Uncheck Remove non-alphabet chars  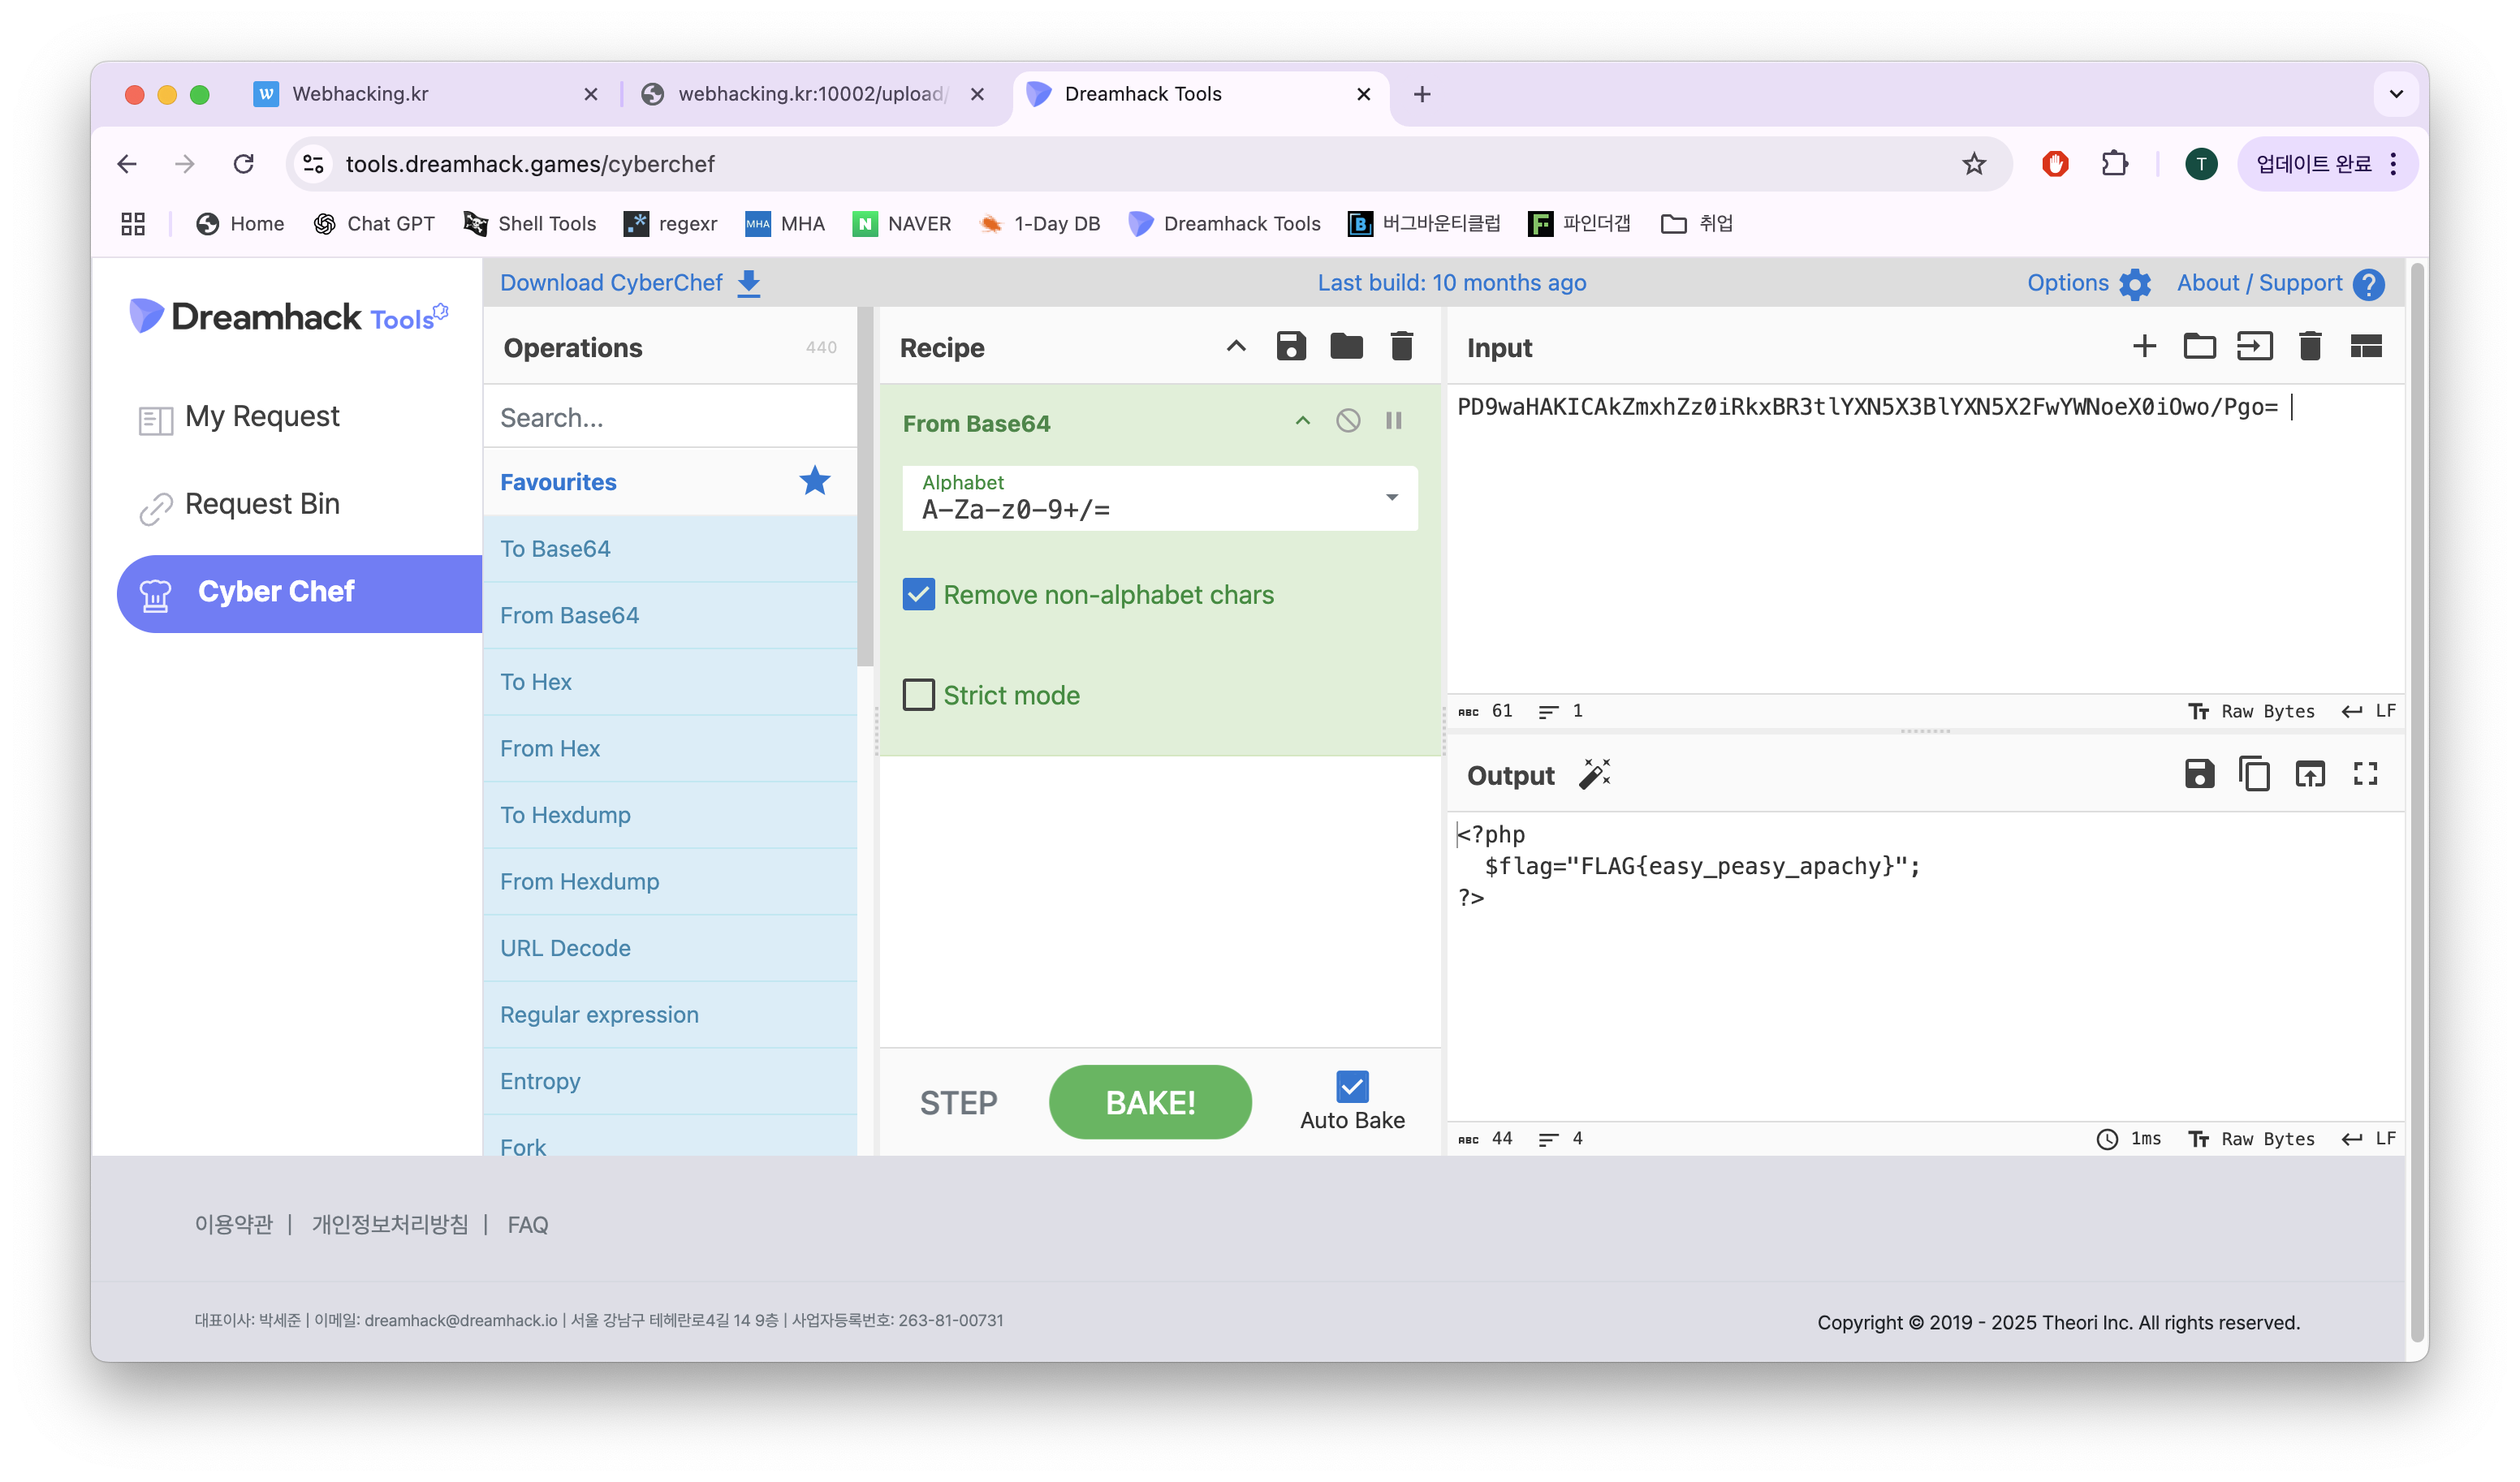point(918,595)
